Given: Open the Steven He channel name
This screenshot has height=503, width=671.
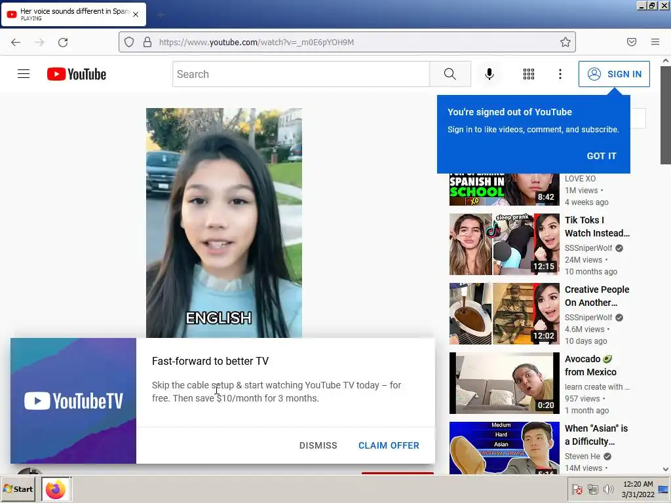Looking at the screenshot, I should 583,456.
